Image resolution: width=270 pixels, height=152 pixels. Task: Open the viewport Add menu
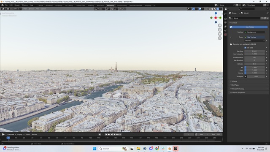pos(37,9)
